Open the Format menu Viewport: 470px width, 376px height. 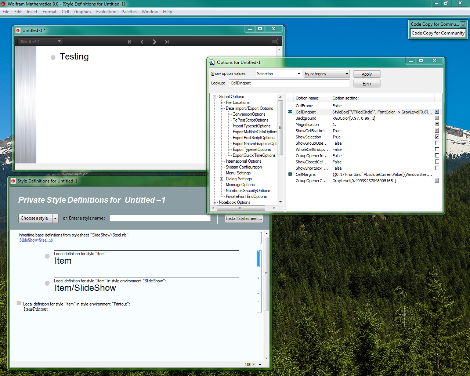pyautogui.click(x=50, y=12)
